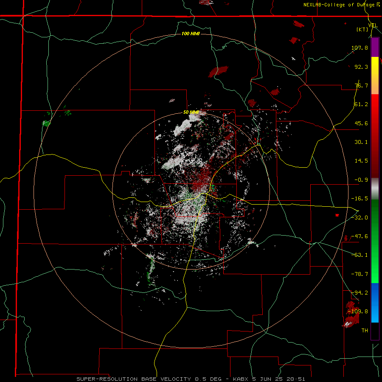Click the 107.8 velocity scale value
Image resolution: width=382 pixels, height=382 pixels.
tap(360, 48)
